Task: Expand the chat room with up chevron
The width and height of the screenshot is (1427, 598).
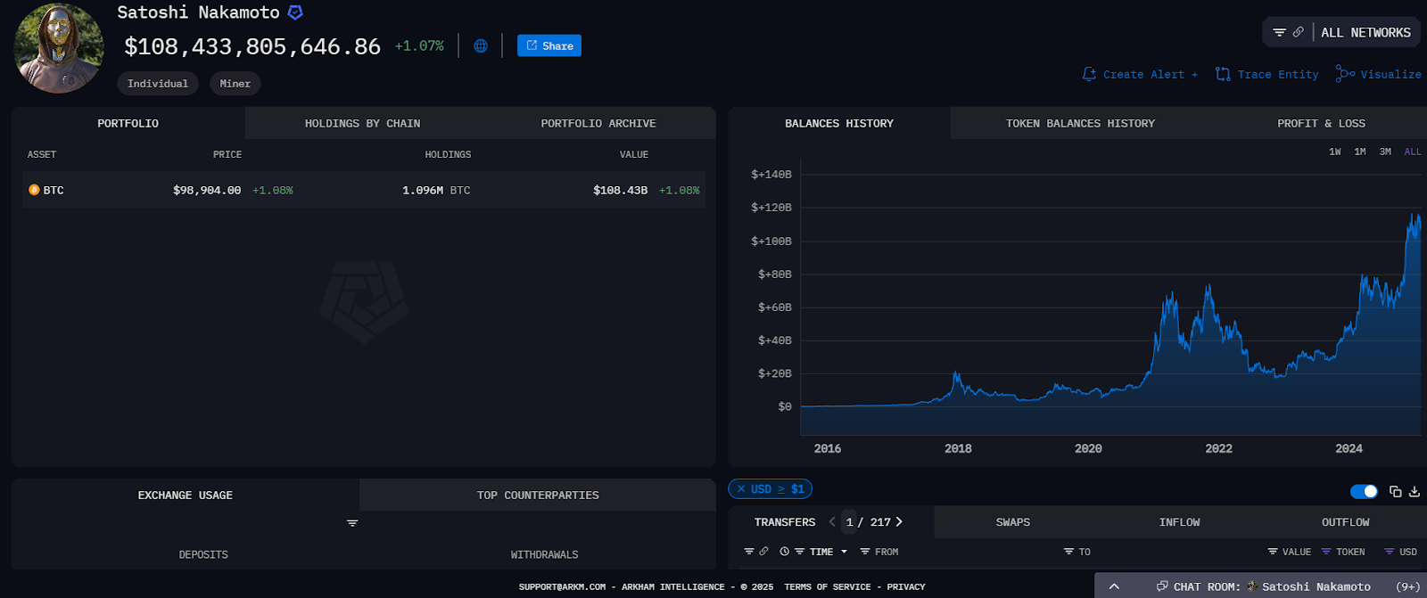Action: [x=1114, y=586]
